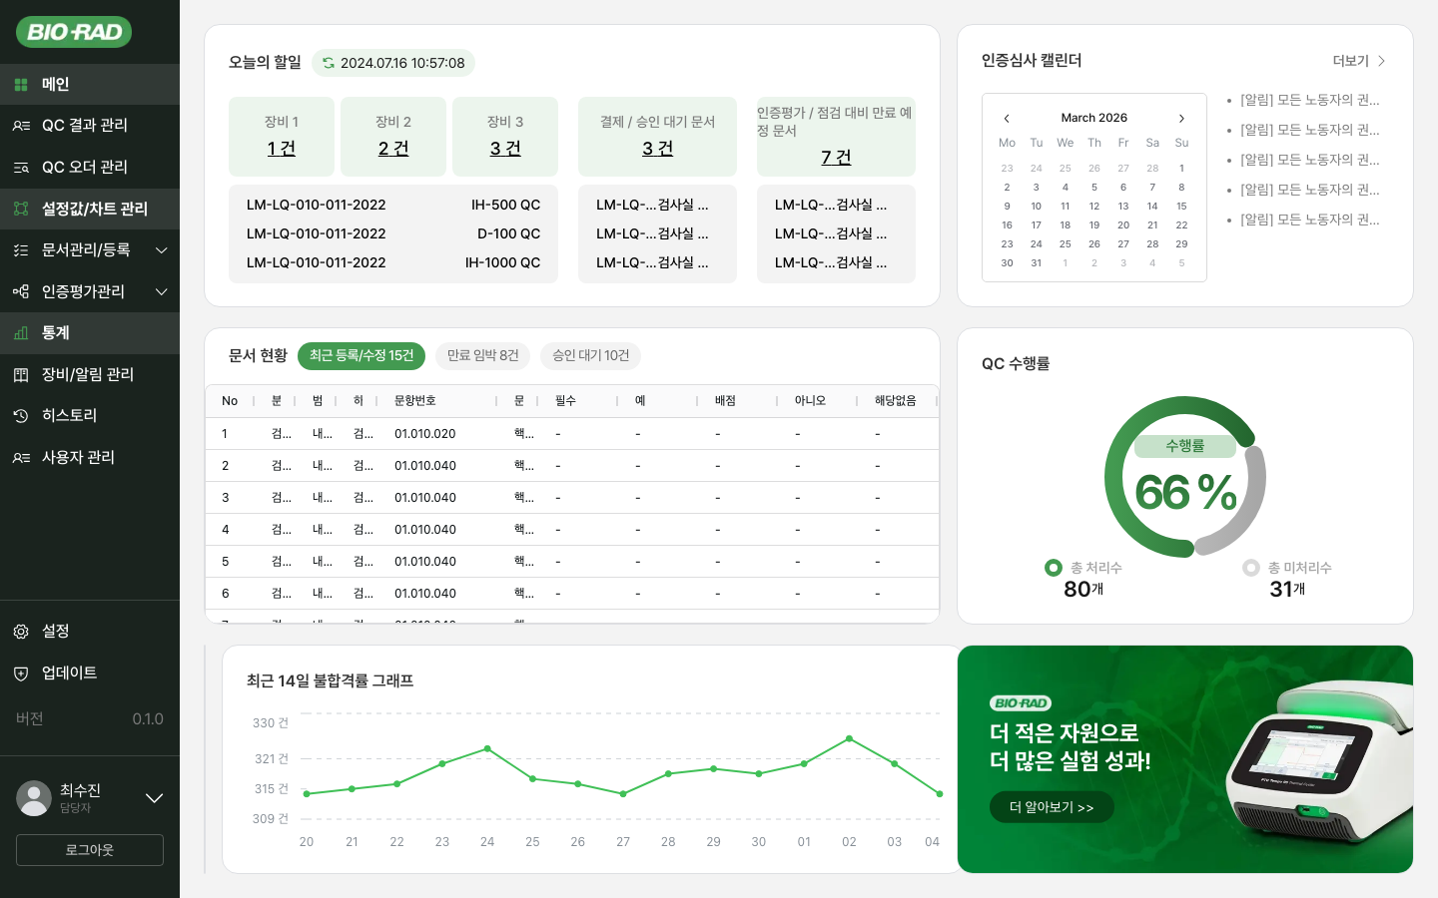Toggle the 총 미처리수 legend indicator
1438x898 pixels.
point(1250,568)
